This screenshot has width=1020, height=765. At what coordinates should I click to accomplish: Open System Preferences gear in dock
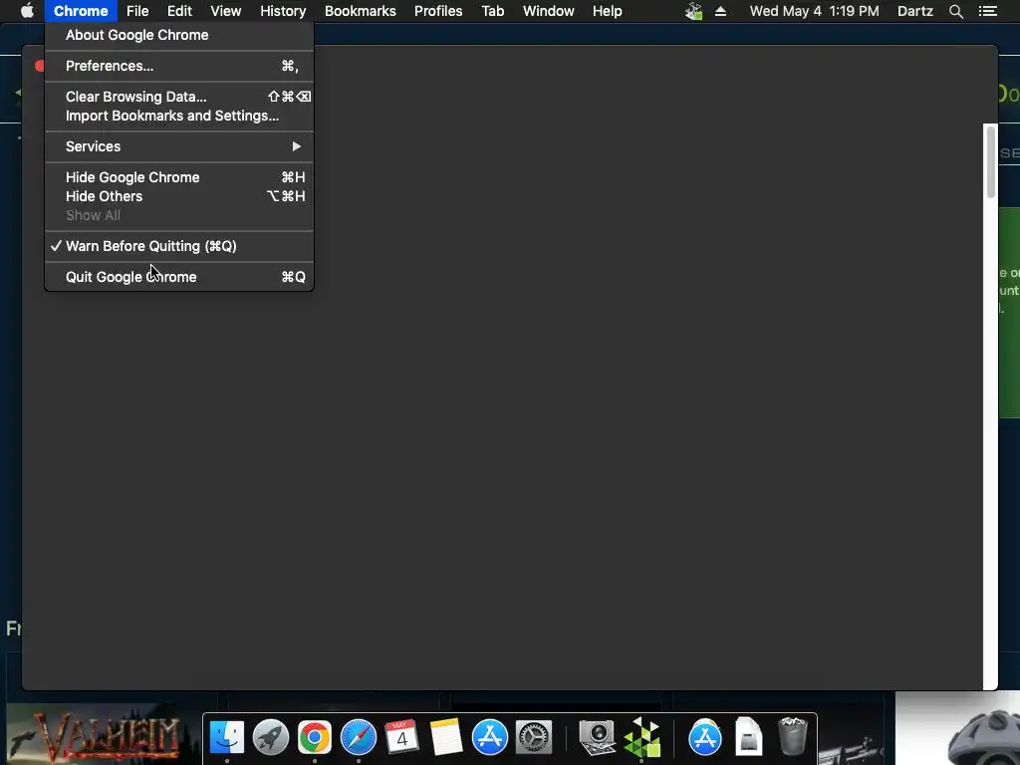[x=534, y=737]
